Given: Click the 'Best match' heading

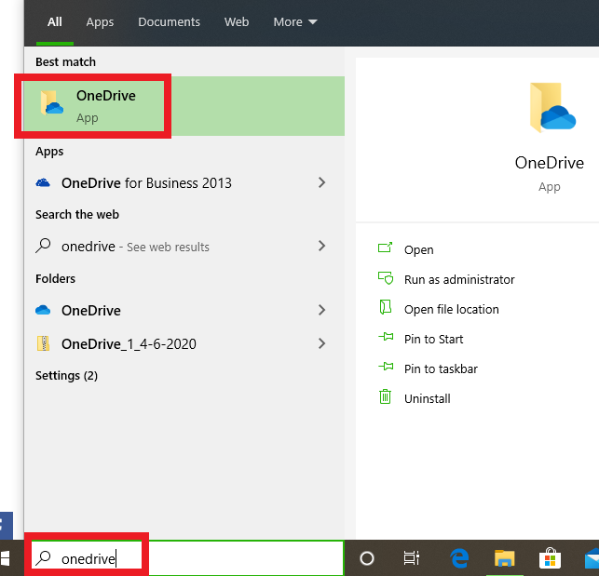Looking at the screenshot, I should tap(66, 61).
